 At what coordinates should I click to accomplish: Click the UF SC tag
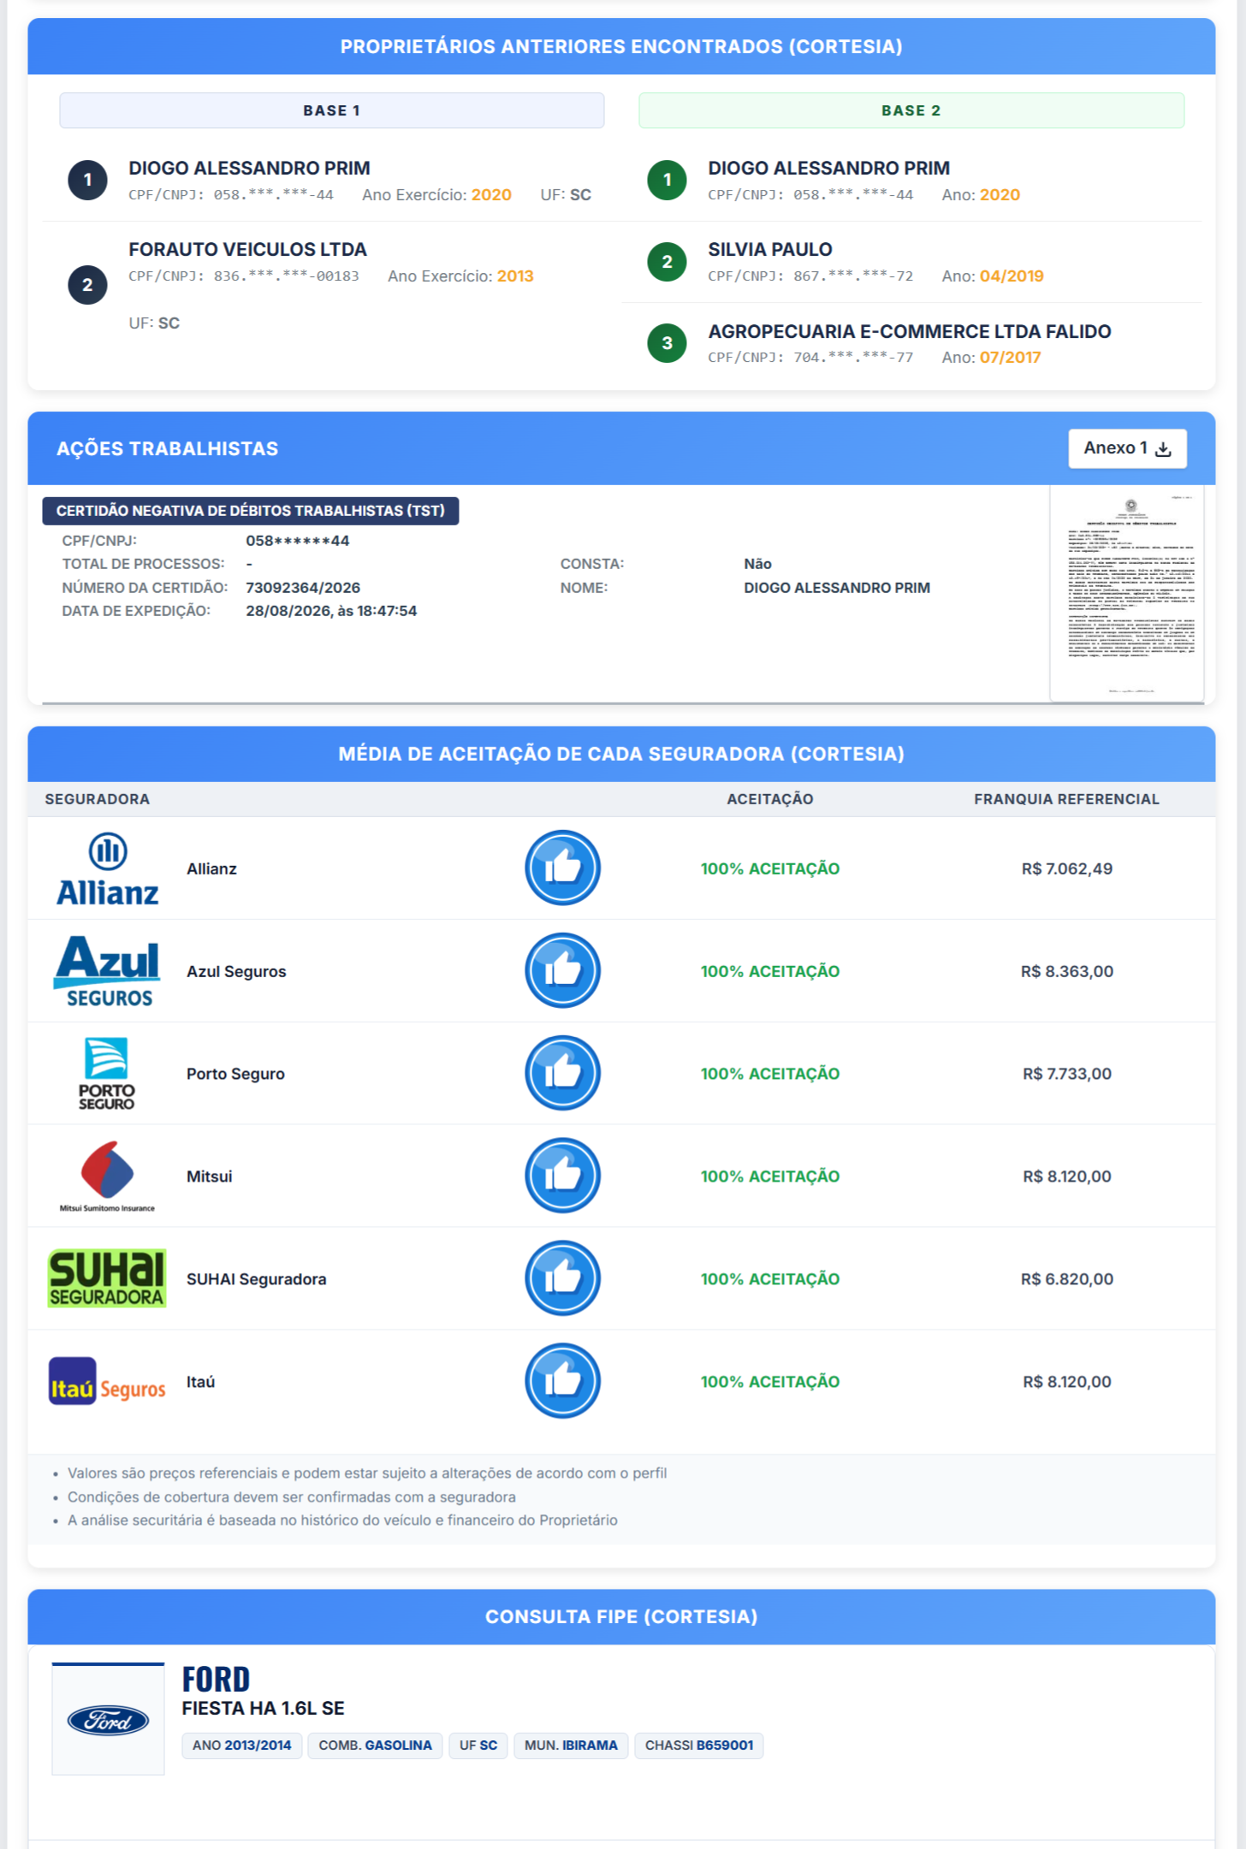pos(478,1745)
